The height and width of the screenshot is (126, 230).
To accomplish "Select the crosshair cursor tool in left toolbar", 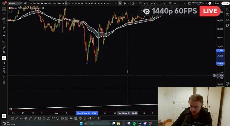I will click(4, 9).
